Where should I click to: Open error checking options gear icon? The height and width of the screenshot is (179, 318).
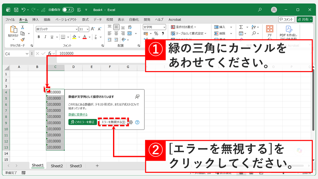(131, 122)
